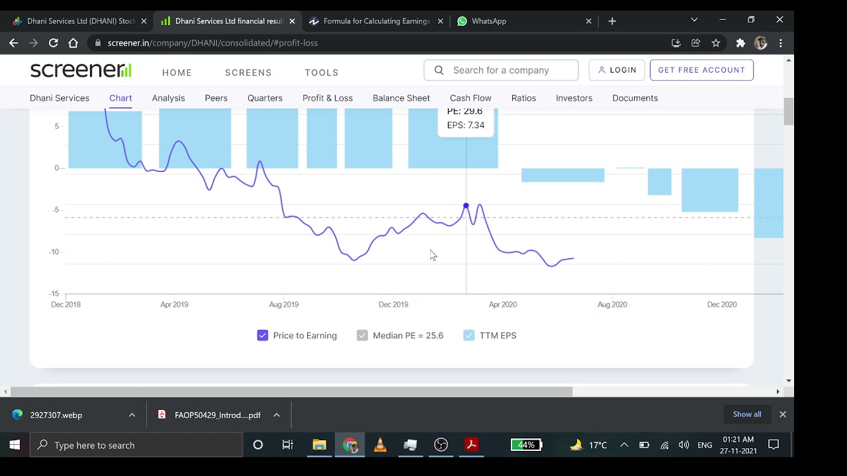This screenshot has height=476, width=847.
Task: Click the share page icon in address bar
Action: (696, 43)
